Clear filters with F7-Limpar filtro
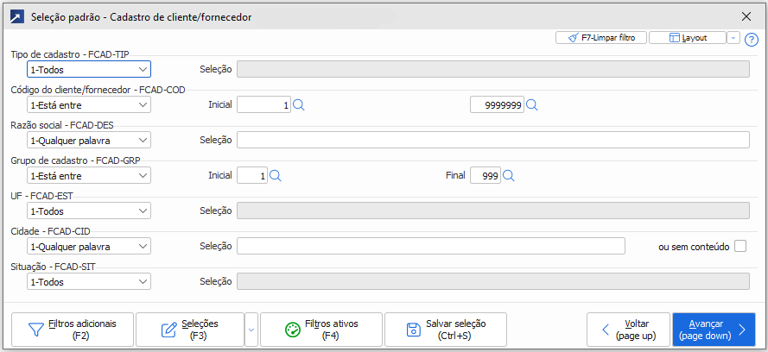Viewport: 768px width, 352px height. point(601,38)
